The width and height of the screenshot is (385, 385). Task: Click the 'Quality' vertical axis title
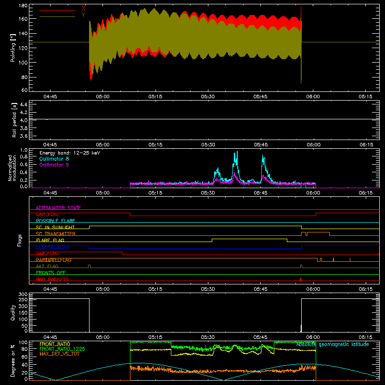[13, 312]
